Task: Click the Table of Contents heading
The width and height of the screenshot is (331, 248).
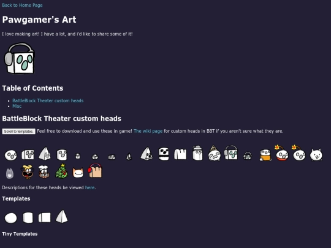Action: point(32,88)
